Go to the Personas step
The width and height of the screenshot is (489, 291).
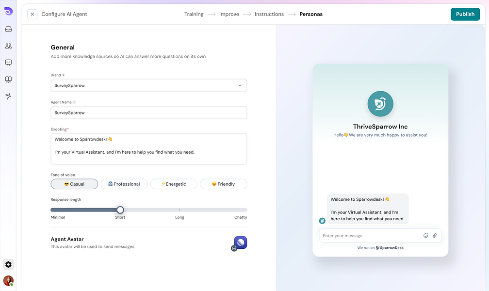(311, 14)
